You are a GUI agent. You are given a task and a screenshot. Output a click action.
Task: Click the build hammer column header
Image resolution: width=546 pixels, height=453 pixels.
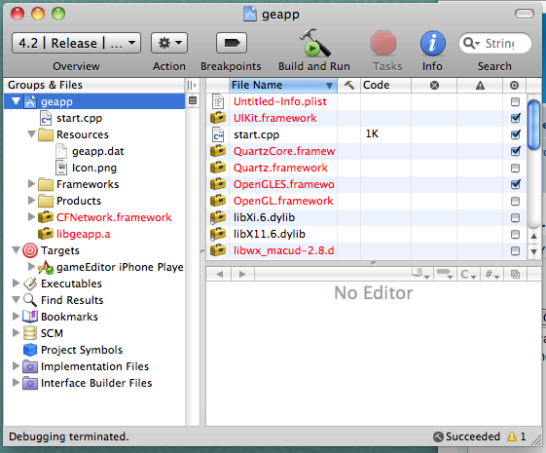(x=348, y=85)
